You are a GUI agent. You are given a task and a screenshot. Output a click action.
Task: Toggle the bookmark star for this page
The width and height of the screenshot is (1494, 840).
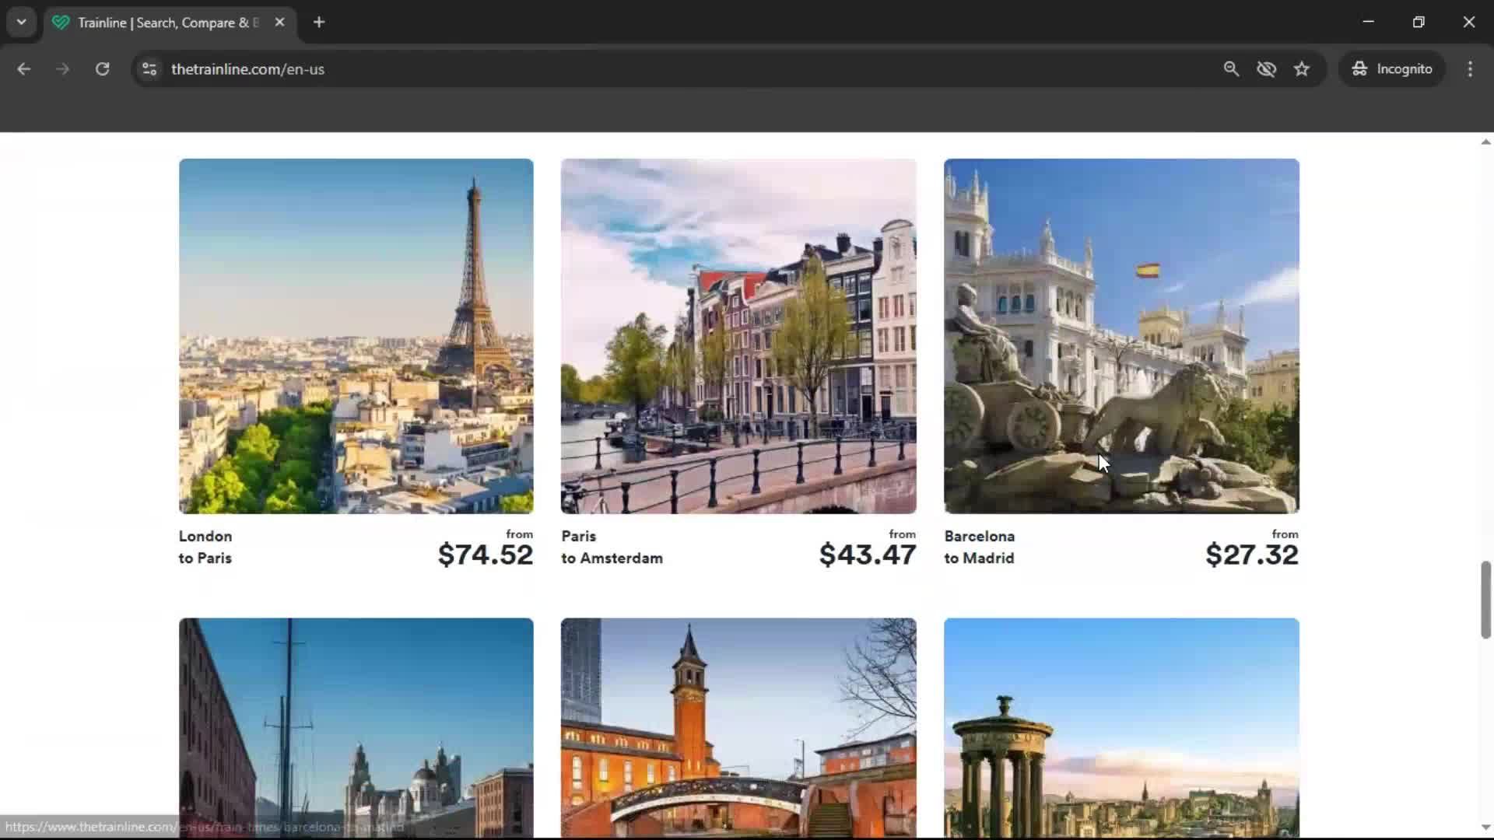pyautogui.click(x=1302, y=68)
